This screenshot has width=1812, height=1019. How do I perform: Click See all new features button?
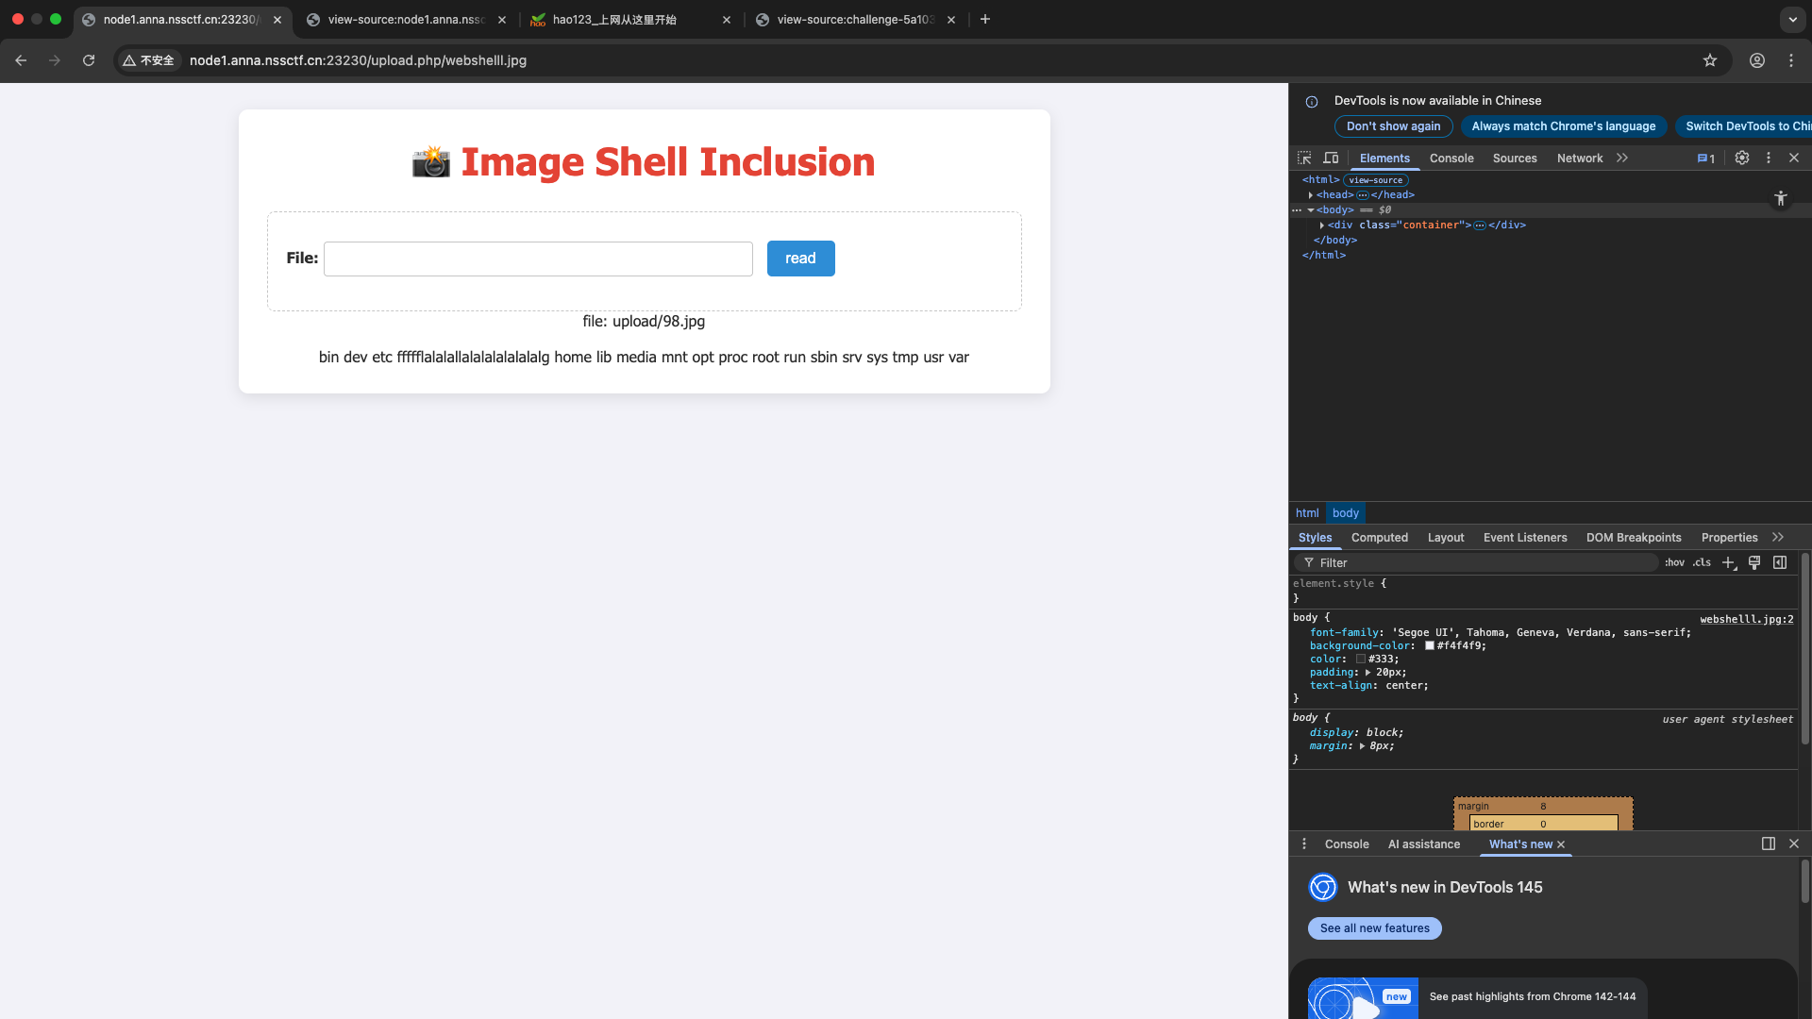tap(1374, 928)
